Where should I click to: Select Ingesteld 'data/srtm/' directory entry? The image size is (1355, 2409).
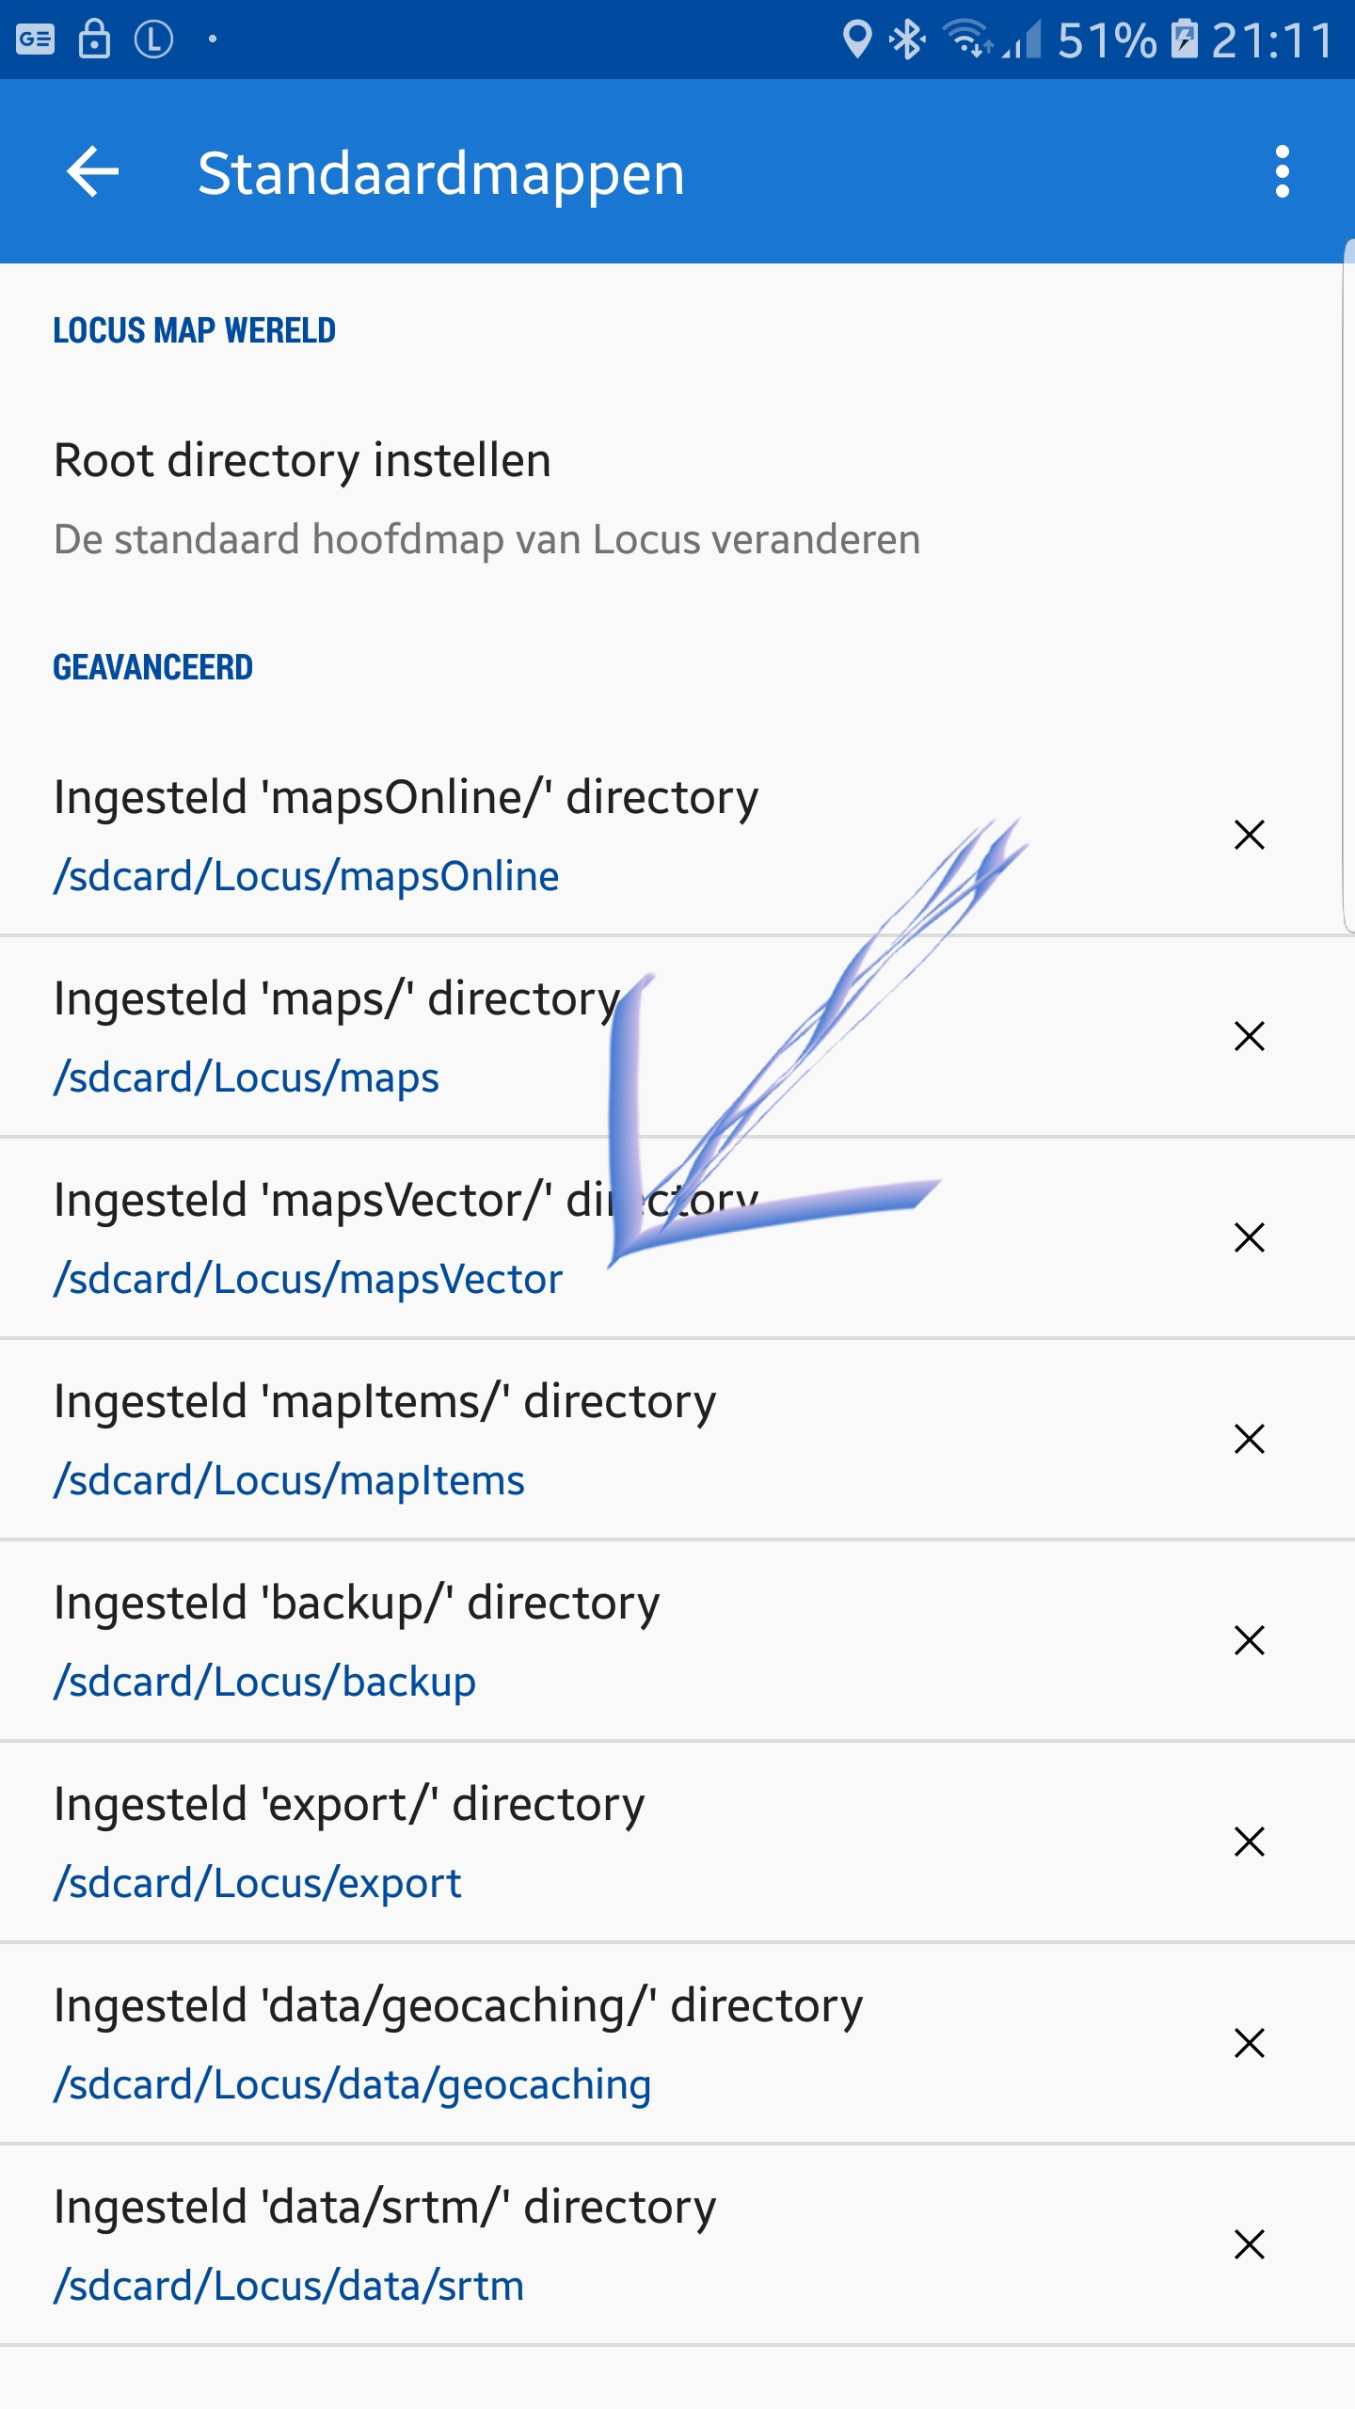tap(385, 2208)
